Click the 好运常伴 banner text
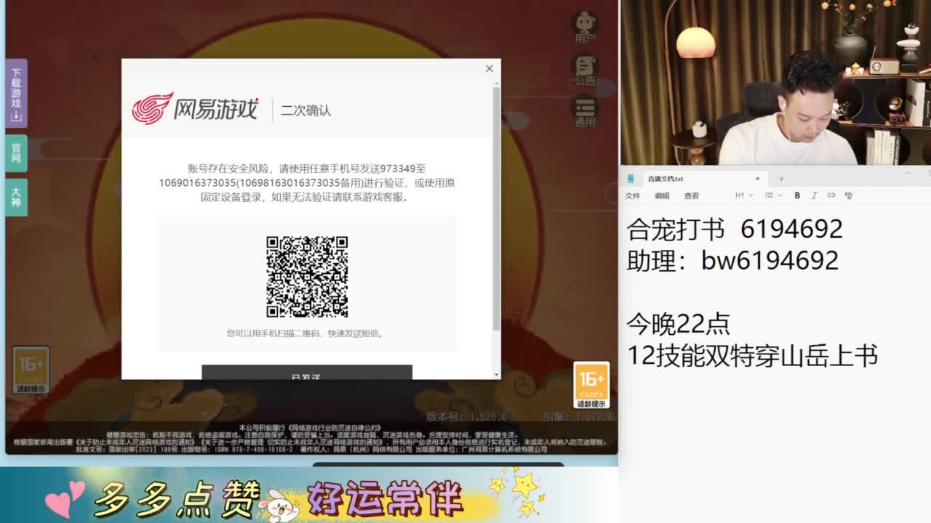Image resolution: width=931 pixels, height=523 pixels. 385,498
